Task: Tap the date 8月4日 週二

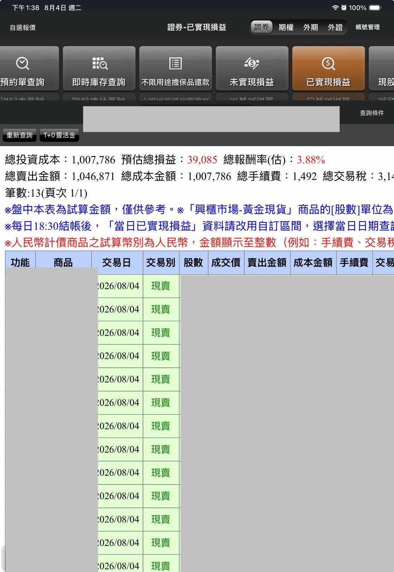Action: [x=63, y=8]
